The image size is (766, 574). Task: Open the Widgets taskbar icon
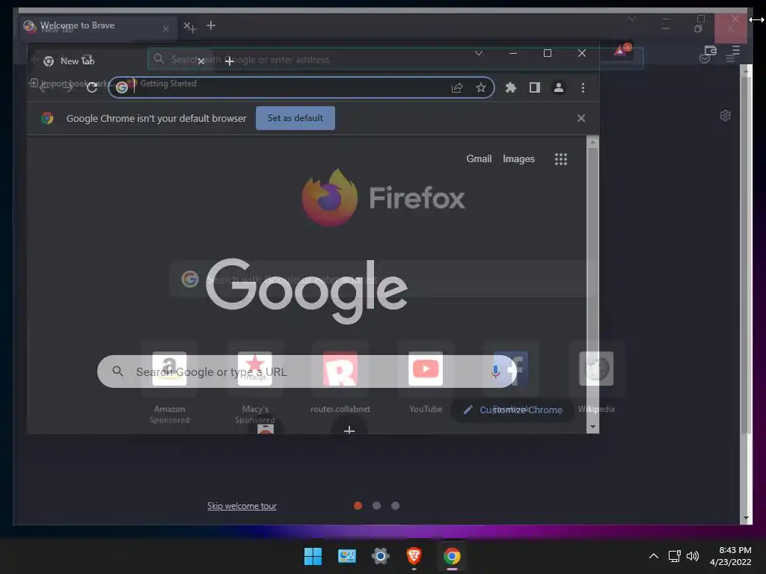click(x=347, y=556)
